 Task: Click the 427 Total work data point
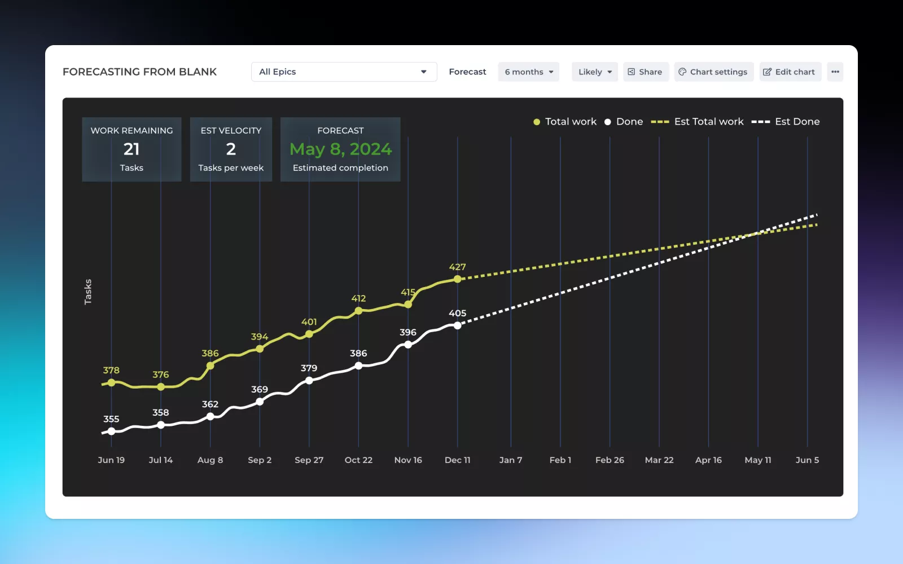(458, 279)
